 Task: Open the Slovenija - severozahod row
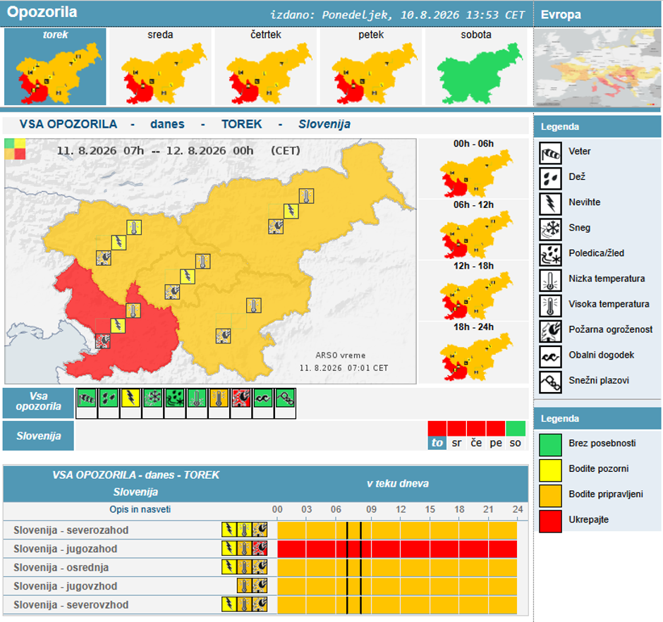click(265, 530)
